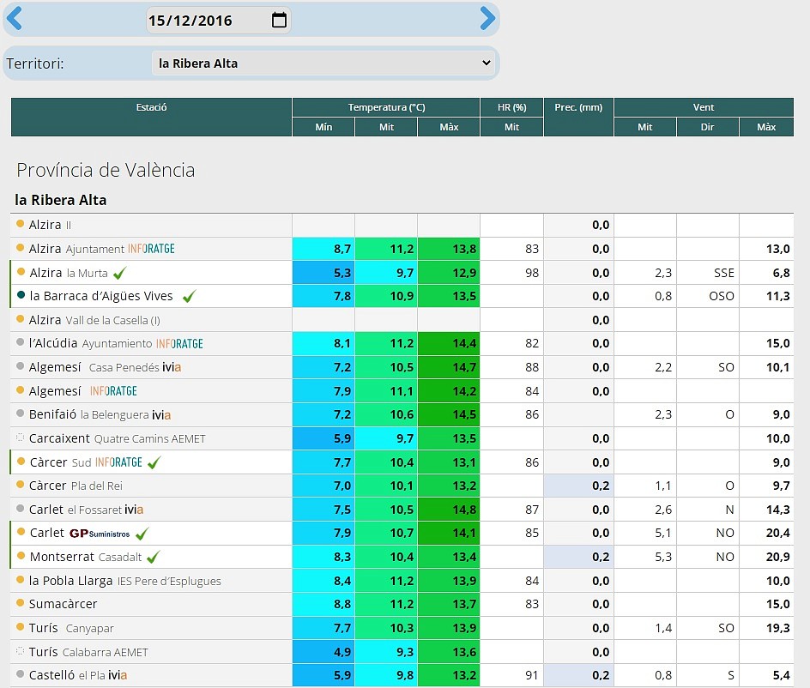Click wind direction SSE in Alzira la Murta row

coord(723,273)
